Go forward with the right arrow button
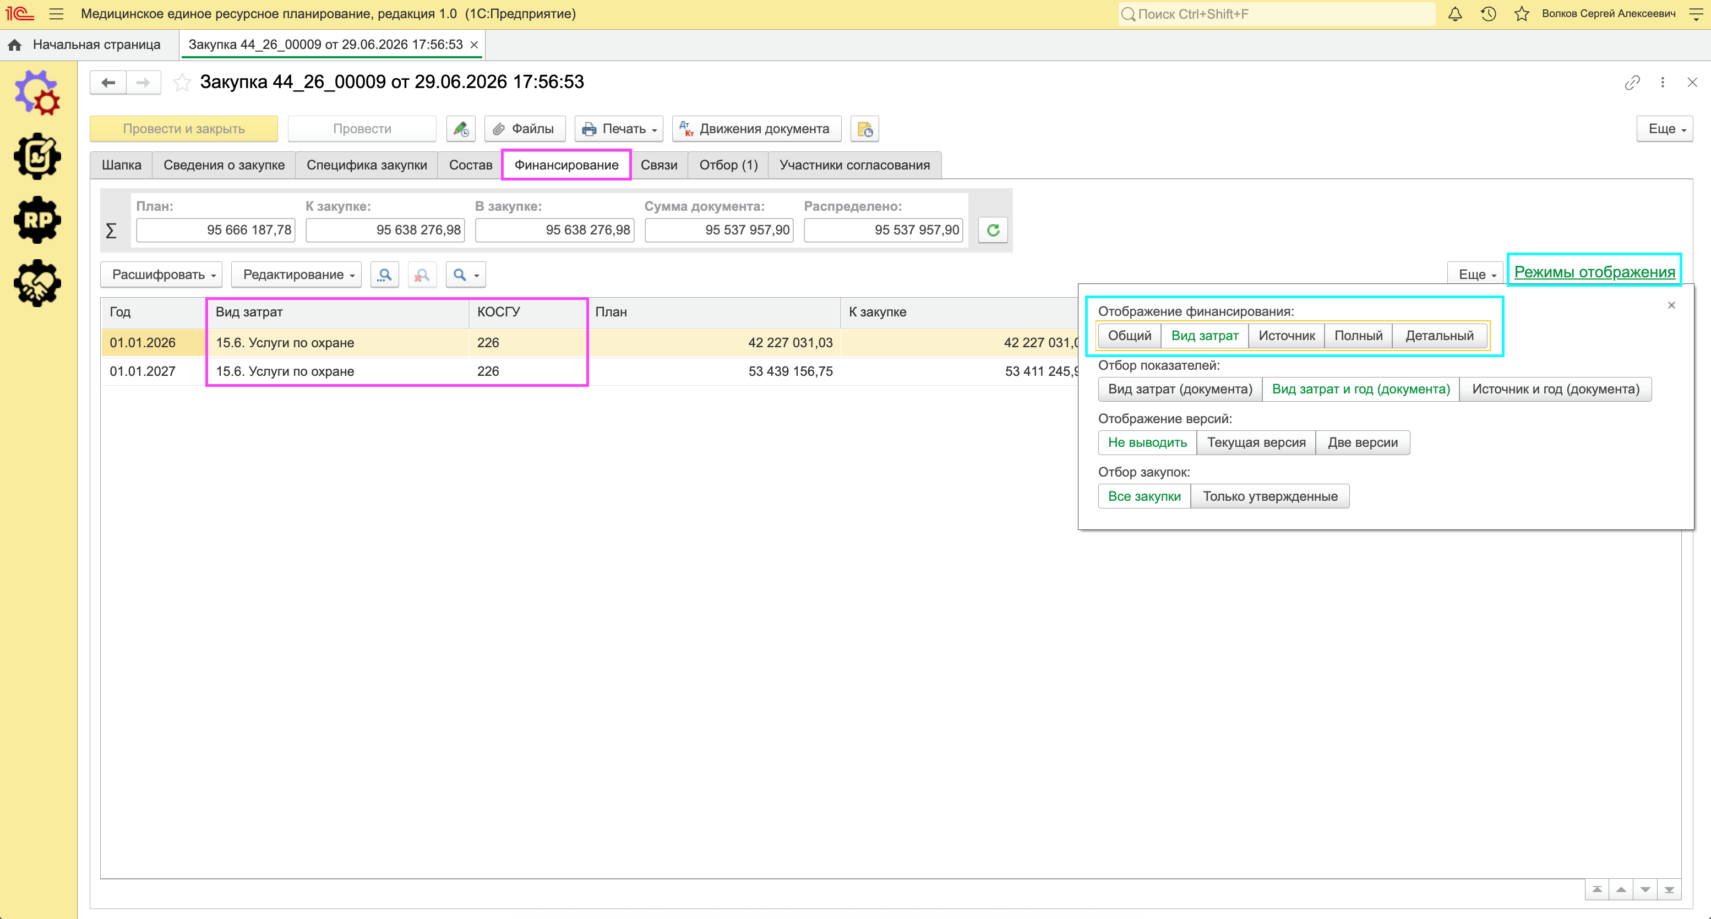The width and height of the screenshot is (1711, 919). [144, 83]
